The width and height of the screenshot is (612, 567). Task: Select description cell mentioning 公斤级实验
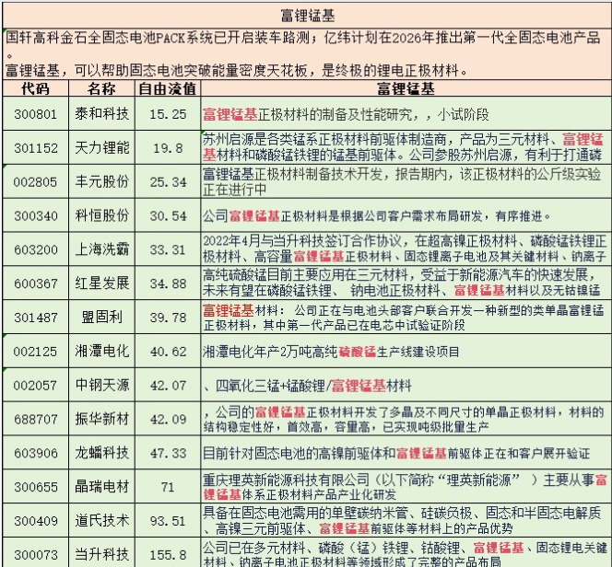(406, 181)
